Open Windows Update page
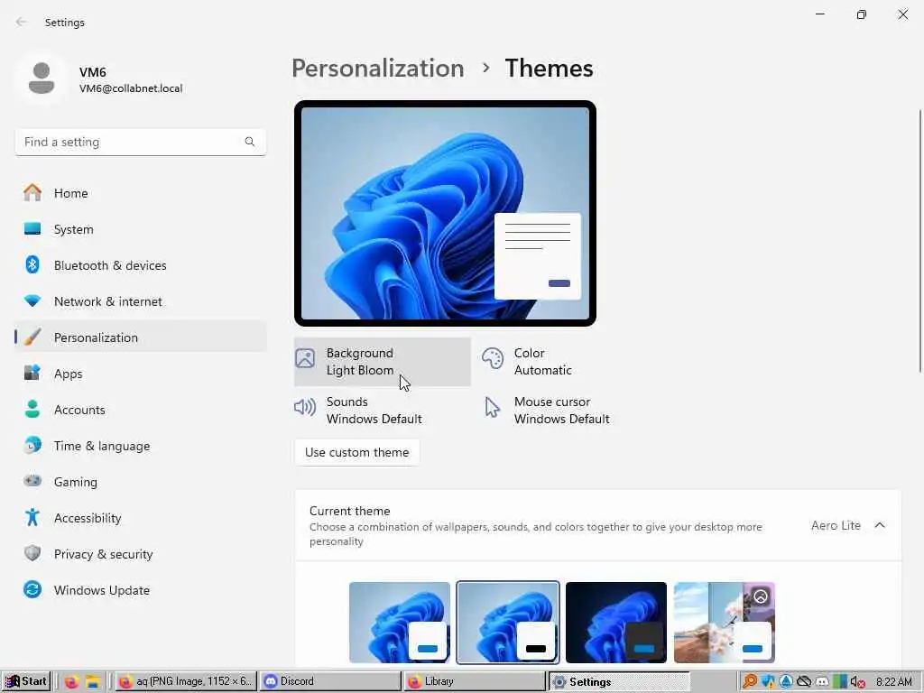 point(140,590)
